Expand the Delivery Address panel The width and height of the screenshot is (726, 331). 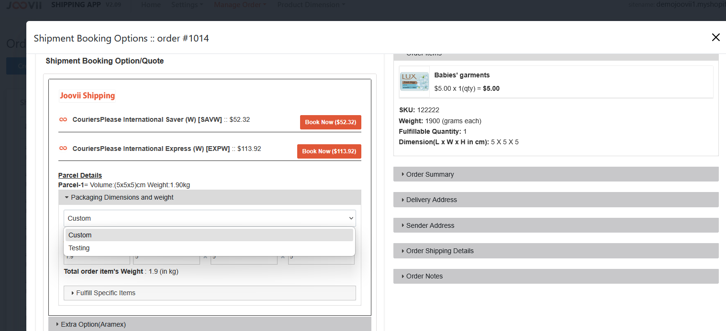click(556, 200)
